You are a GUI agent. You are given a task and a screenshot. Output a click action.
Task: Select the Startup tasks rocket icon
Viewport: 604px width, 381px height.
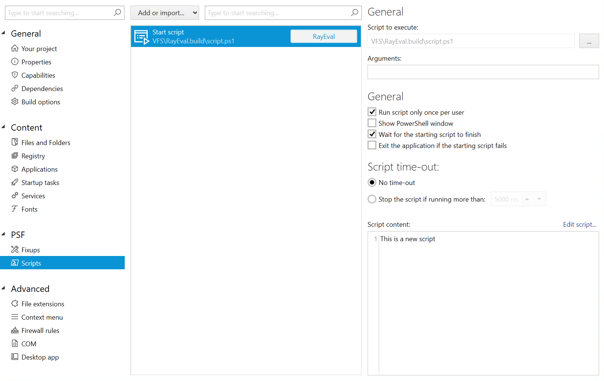[15, 182]
